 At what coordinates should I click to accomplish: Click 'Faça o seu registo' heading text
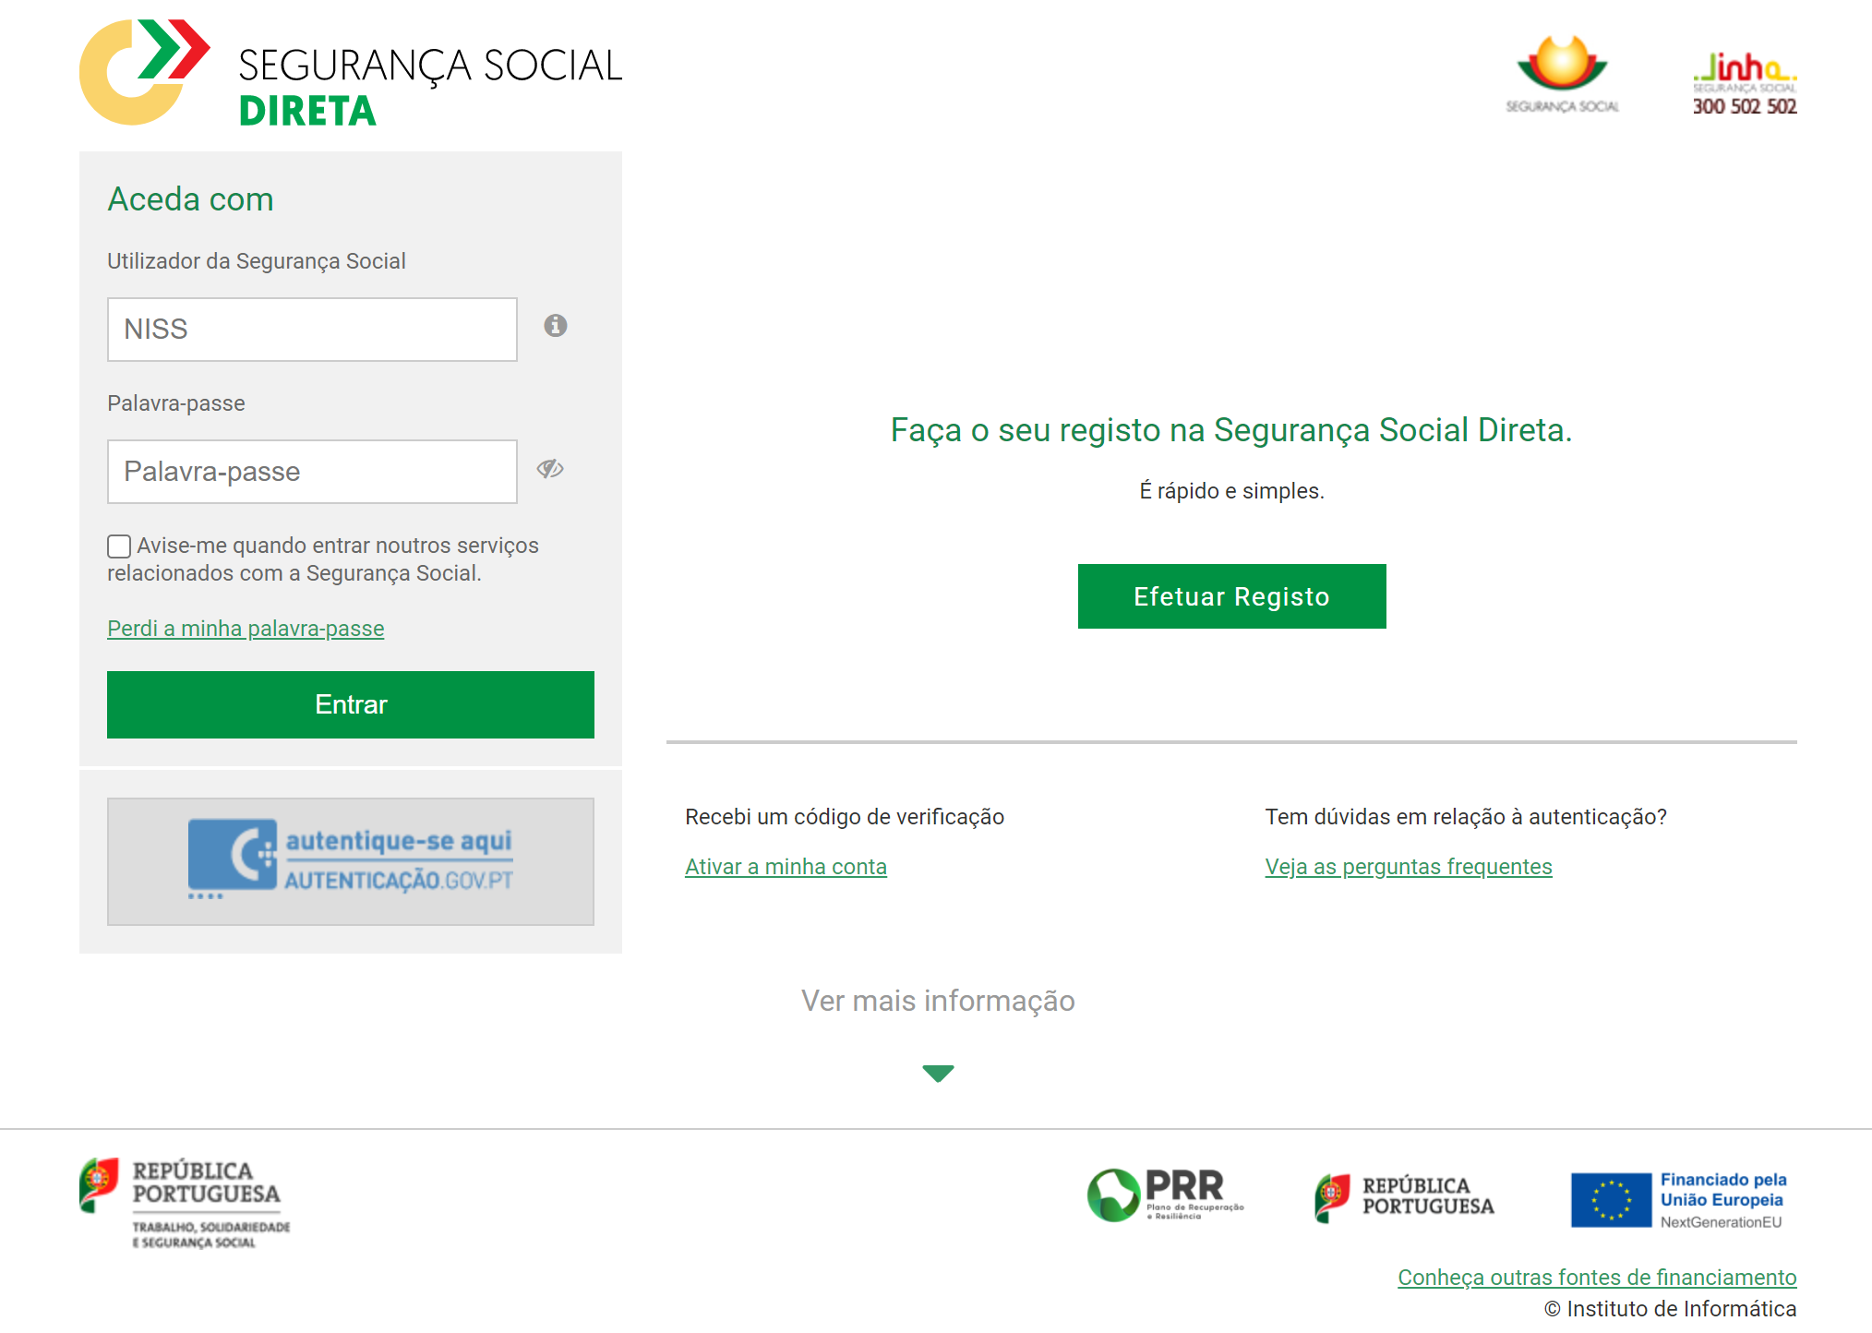(x=1231, y=430)
